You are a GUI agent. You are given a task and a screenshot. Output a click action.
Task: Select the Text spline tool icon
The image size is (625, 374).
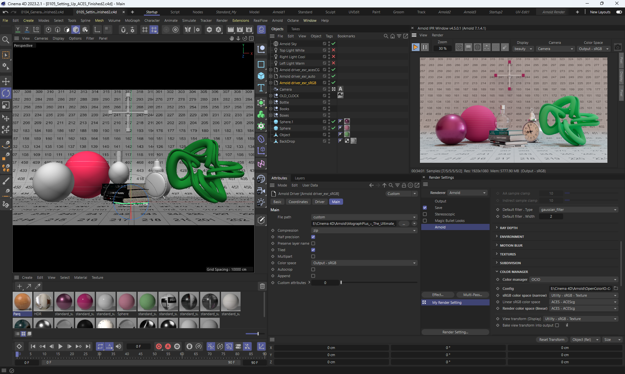point(261,88)
